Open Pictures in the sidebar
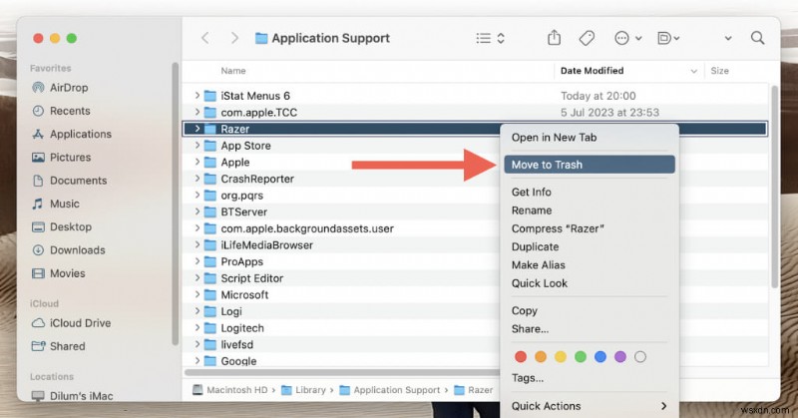The image size is (798, 418). (61, 158)
